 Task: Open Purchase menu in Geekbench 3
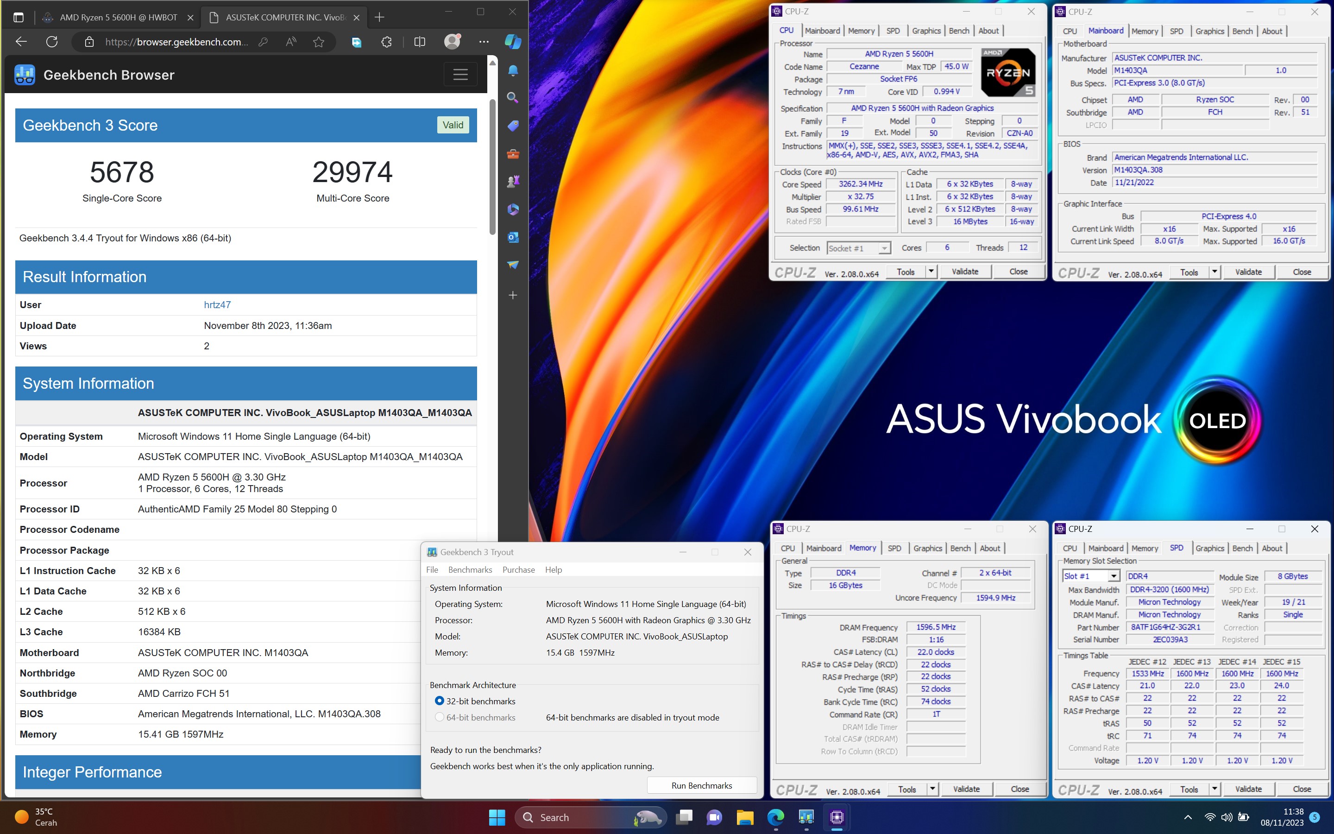(519, 570)
